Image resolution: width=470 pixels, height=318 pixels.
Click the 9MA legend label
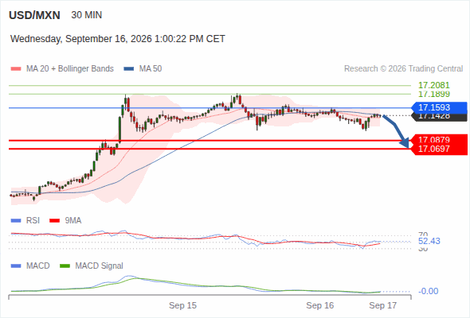(x=73, y=221)
